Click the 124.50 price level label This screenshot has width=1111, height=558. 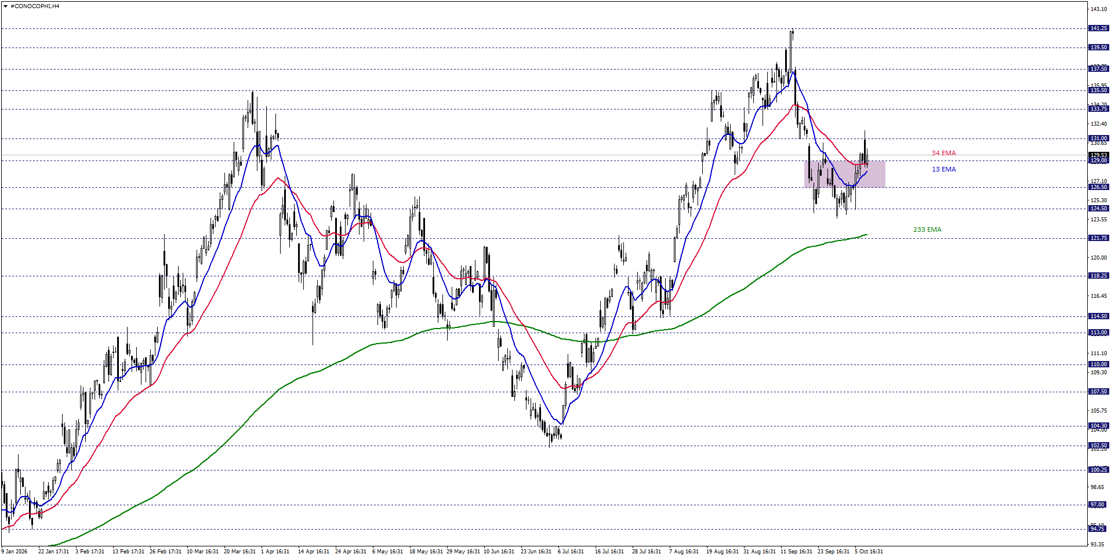[x=1099, y=209]
